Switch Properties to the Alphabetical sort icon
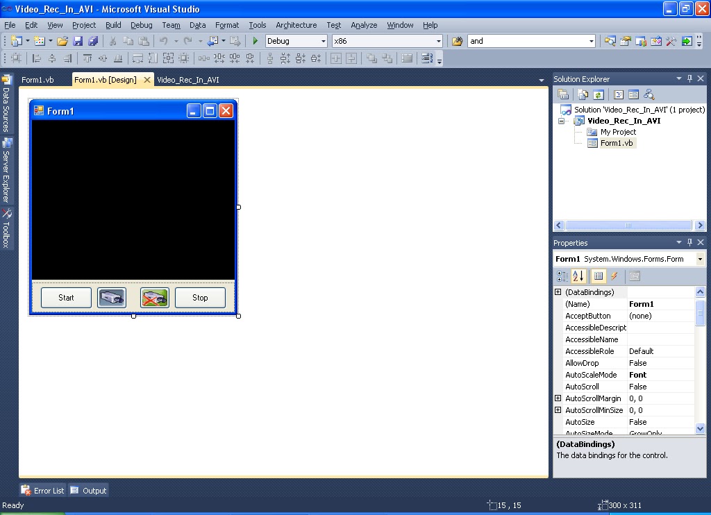 click(578, 276)
